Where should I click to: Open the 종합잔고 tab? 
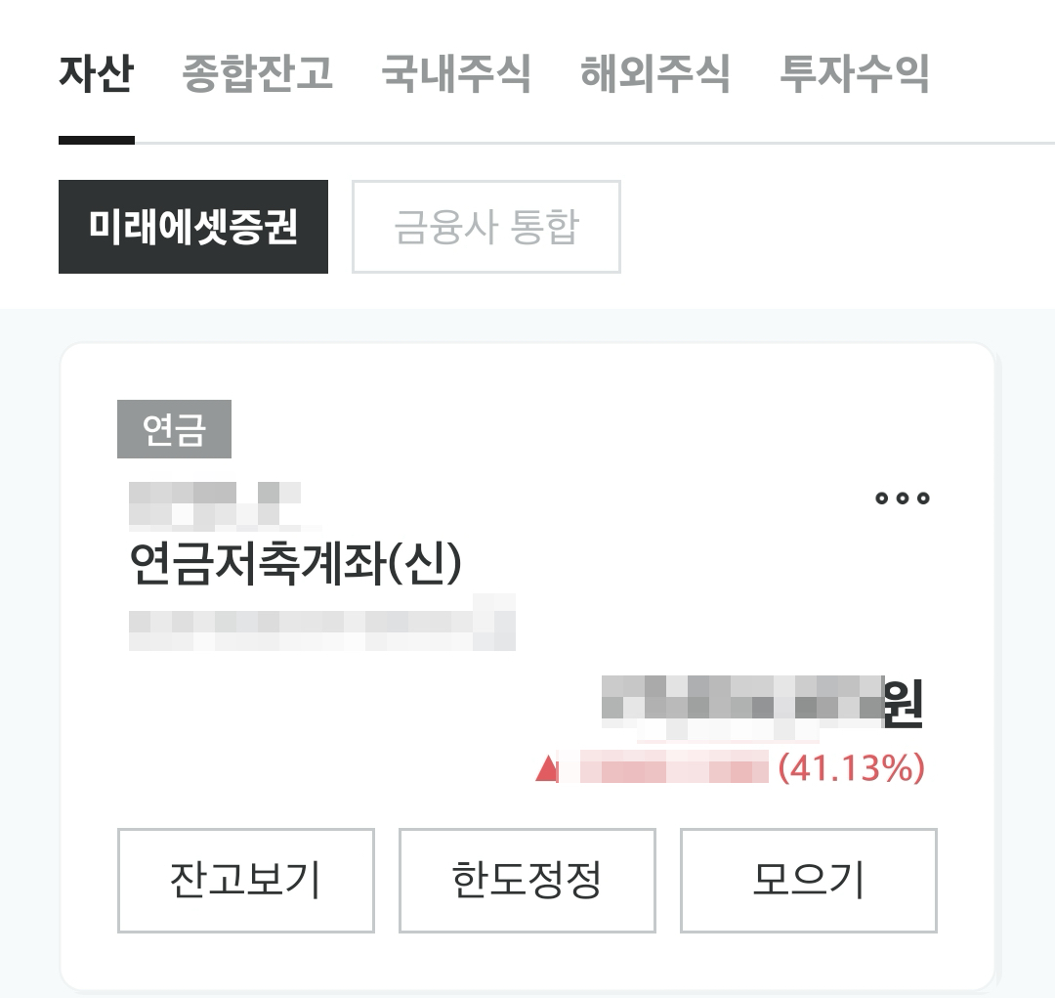coord(258,72)
